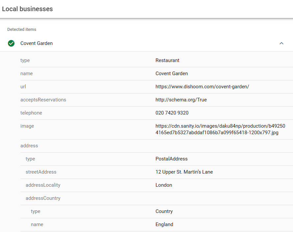
Task: Click the Local businesses heading
Action: (x=28, y=9)
